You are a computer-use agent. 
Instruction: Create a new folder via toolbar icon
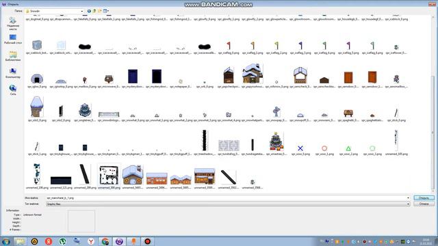(99, 11)
